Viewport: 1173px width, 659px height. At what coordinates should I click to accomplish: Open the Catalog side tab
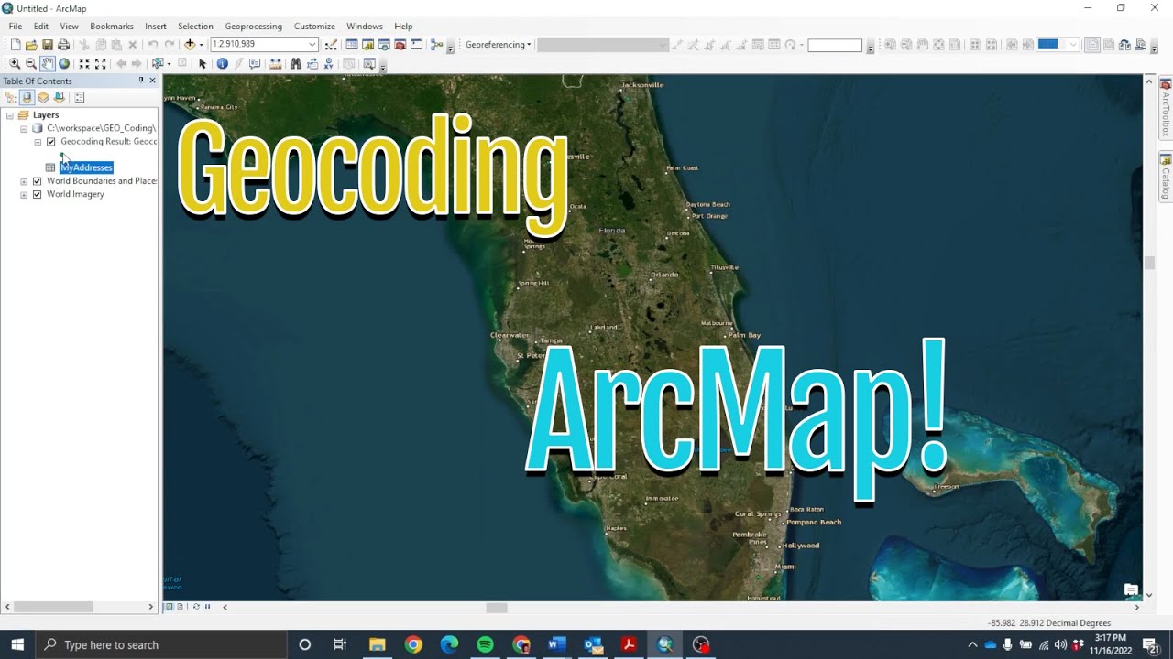1166,177
